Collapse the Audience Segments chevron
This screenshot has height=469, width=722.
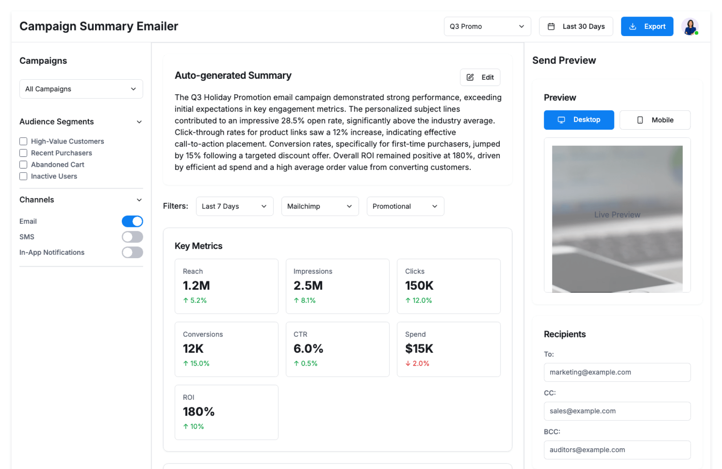(x=139, y=122)
